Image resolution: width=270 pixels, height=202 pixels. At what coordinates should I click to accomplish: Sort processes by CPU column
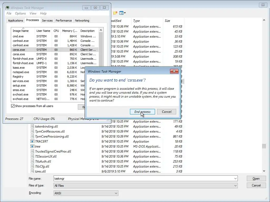pos(56,31)
